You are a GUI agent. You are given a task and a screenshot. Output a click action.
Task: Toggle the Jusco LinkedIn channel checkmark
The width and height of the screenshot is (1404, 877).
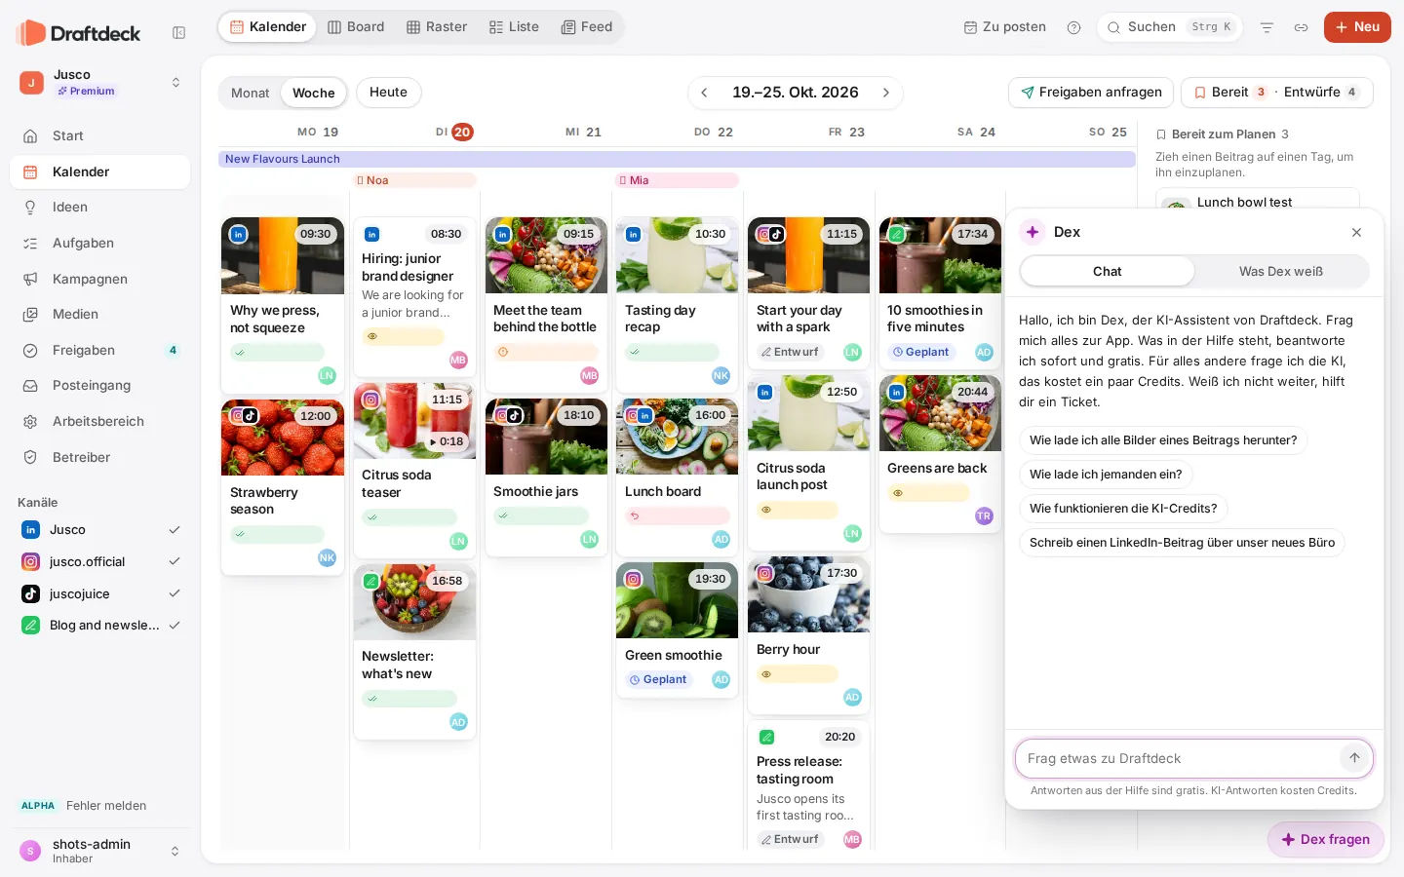point(175,530)
